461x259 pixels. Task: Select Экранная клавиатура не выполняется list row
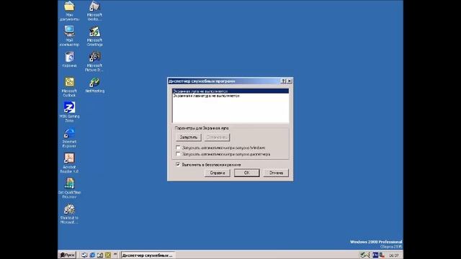tap(230, 96)
